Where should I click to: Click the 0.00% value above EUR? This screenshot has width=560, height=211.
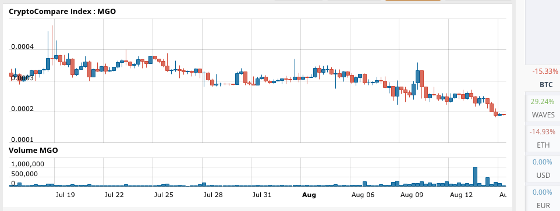click(542, 192)
